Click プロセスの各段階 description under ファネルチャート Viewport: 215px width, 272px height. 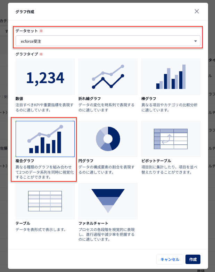107,234
